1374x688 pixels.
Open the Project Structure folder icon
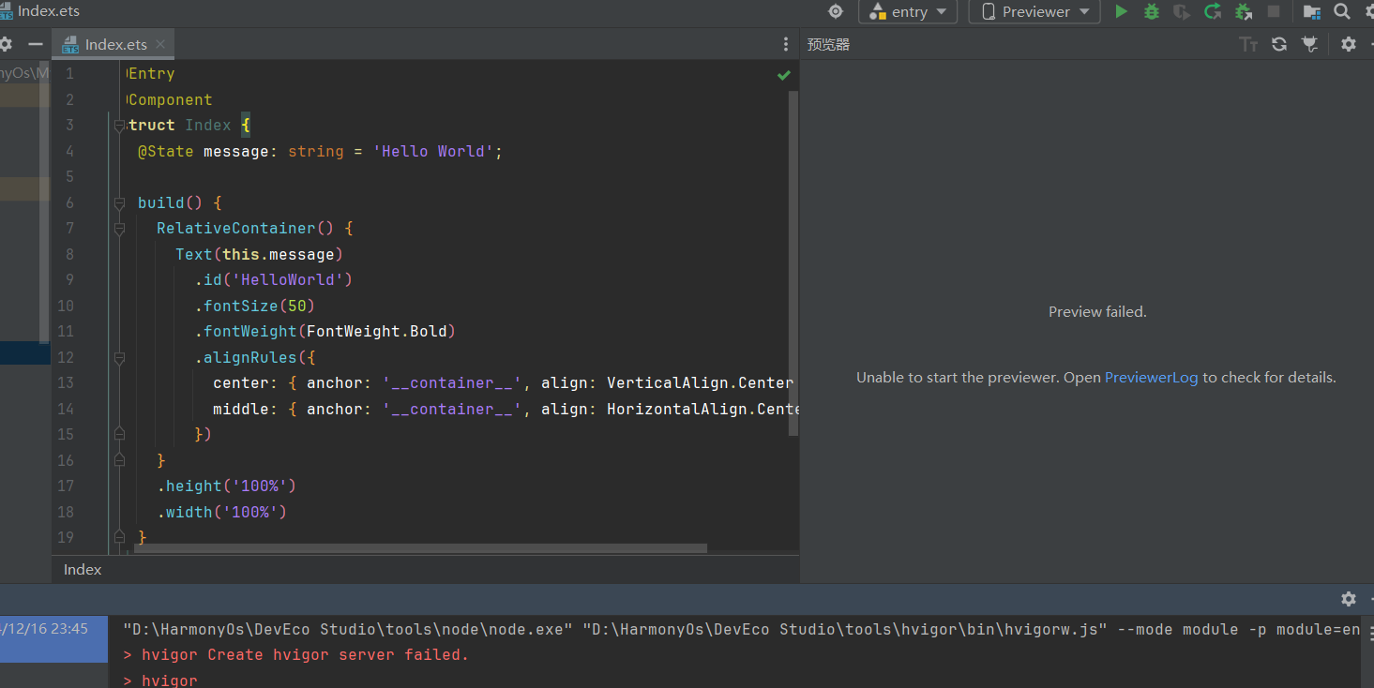[1312, 11]
